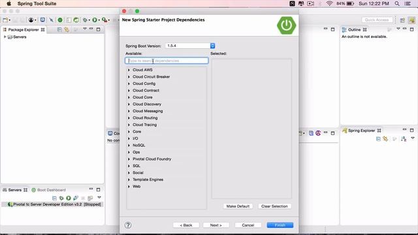This screenshot has width=418, height=235.
Task: Select Pivotal tc Server Developer Edition row
Action: pyautogui.click(x=52, y=204)
